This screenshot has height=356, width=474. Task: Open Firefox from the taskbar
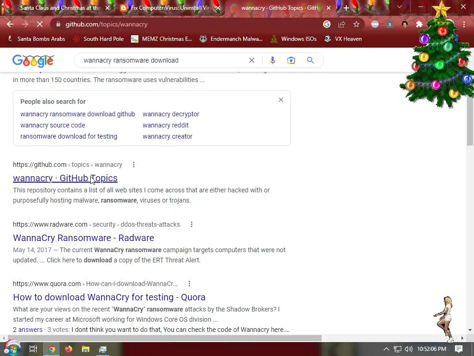click(x=69, y=349)
